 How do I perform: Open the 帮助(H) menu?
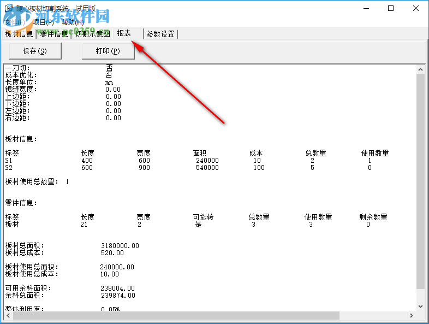(x=73, y=22)
